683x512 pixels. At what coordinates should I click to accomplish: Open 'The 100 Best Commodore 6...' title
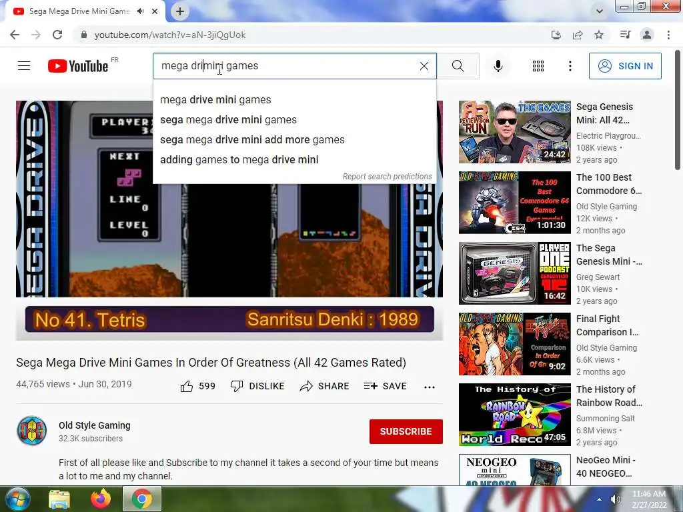pyautogui.click(x=609, y=184)
